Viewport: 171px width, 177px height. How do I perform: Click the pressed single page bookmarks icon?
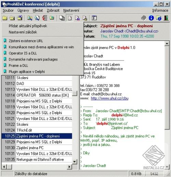point(70,18)
